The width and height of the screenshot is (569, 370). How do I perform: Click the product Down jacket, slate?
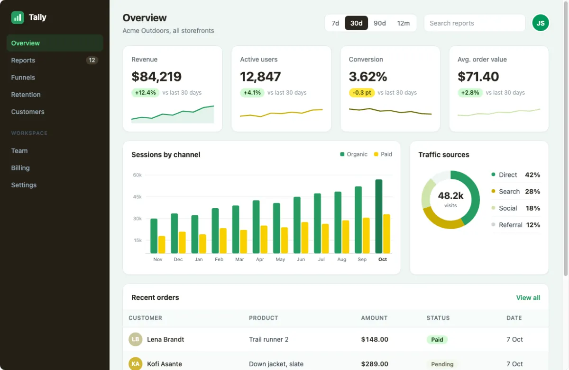[276, 364]
